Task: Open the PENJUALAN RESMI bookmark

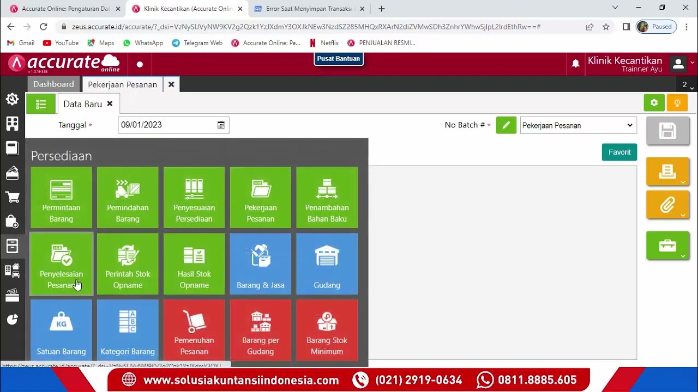Action: [x=381, y=43]
